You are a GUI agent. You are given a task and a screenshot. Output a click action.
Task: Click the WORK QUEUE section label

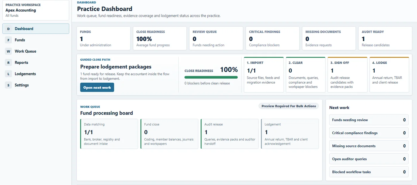[90, 107]
